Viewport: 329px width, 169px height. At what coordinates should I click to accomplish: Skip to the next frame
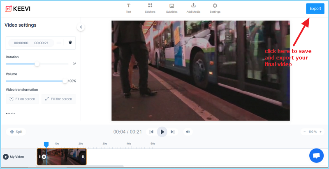pyautogui.click(x=173, y=132)
